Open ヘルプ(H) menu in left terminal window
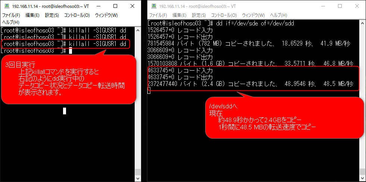The width and height of the screenshot is (366, 182). point(10,22)
